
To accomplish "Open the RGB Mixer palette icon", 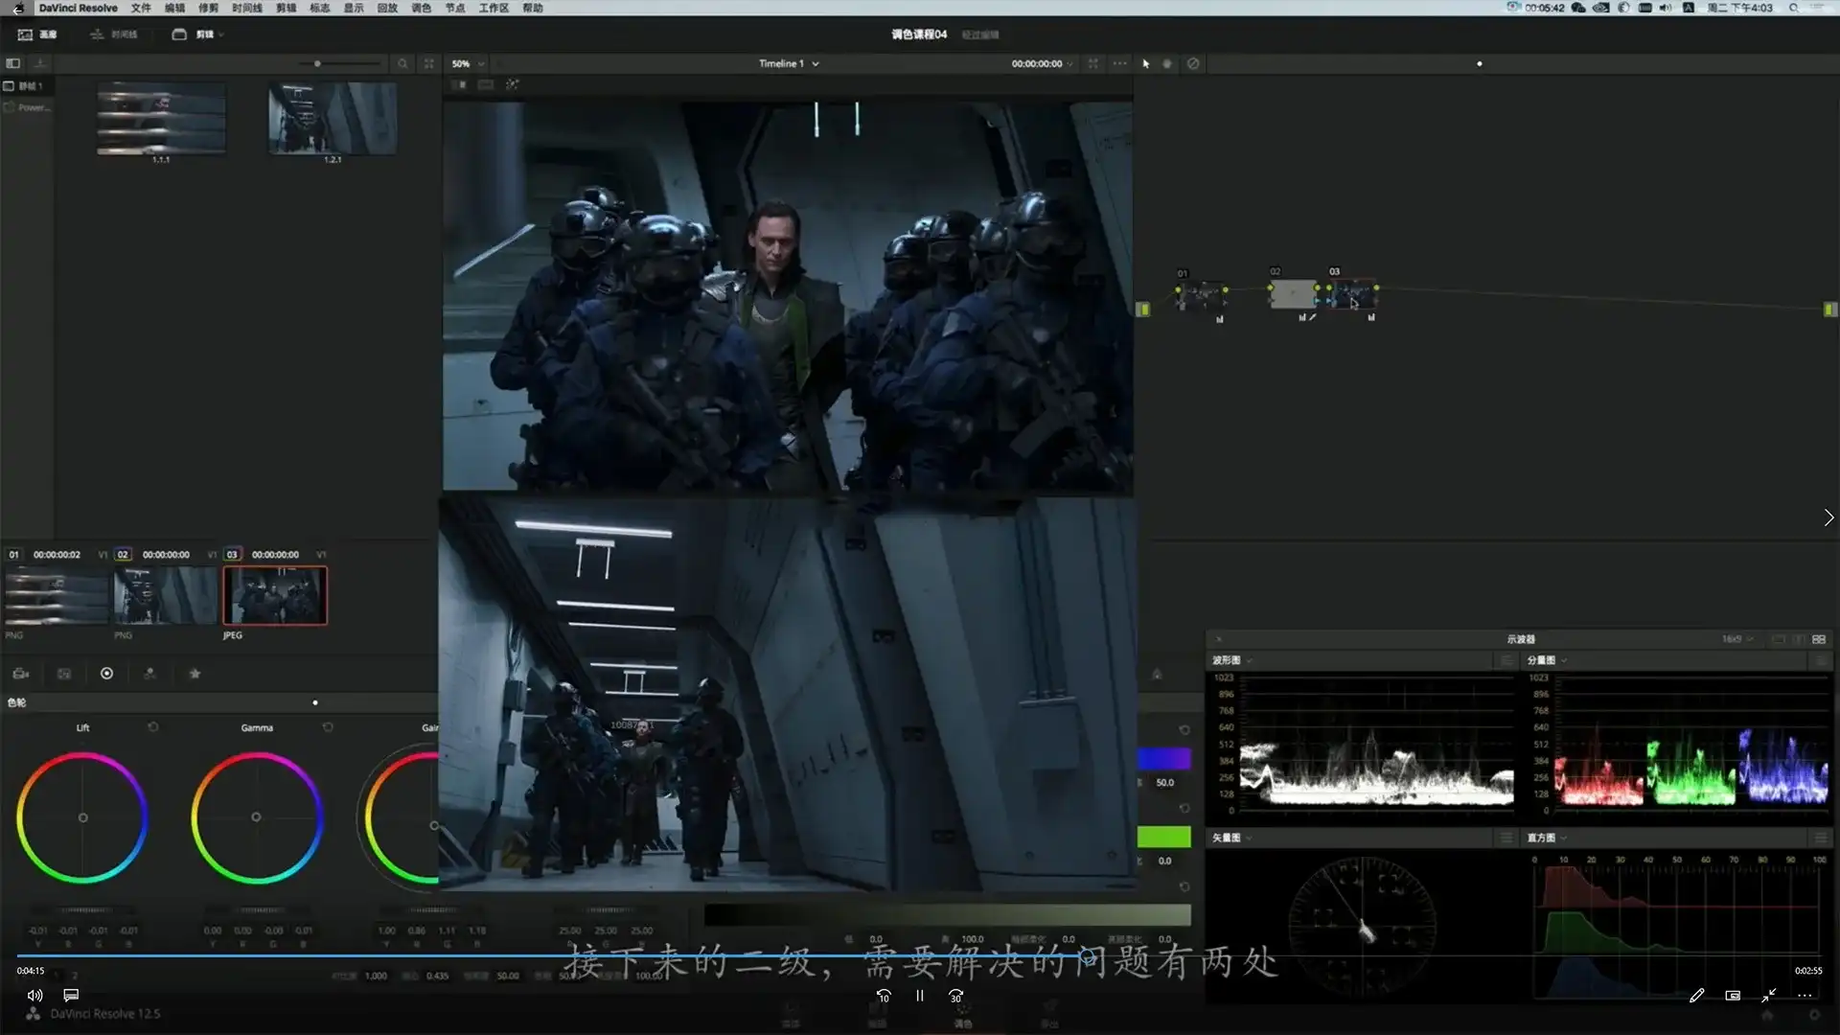I will coord(149,674).
